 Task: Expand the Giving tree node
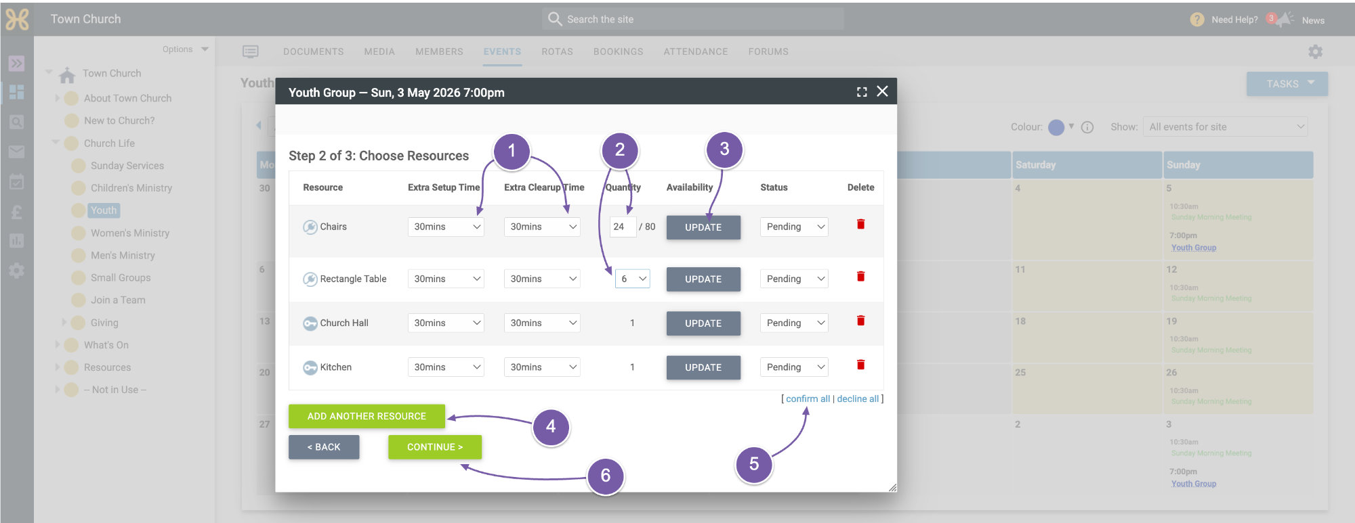click(64, 323)
